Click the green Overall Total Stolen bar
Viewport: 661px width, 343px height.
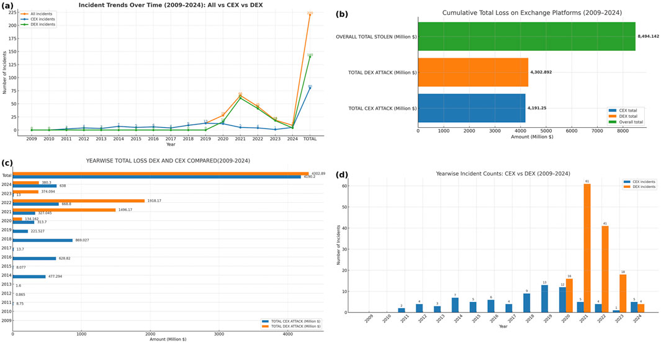point(526,37)
